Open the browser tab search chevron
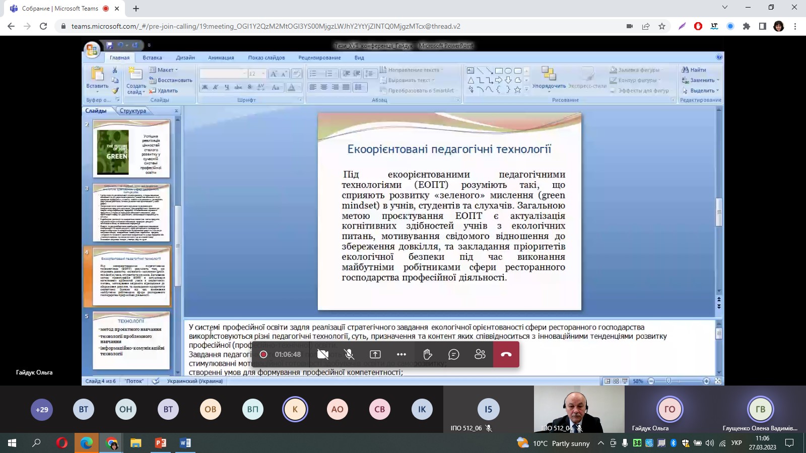Viewport: 806px width, 453px height. pos(725,8)
